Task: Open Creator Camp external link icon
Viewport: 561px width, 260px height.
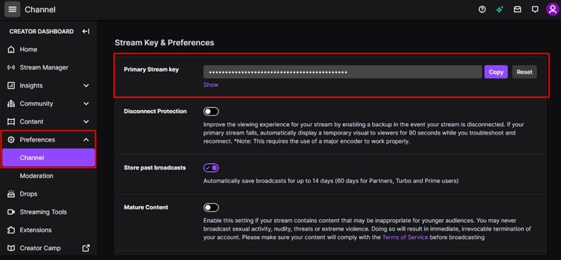Action: (86, 248)
